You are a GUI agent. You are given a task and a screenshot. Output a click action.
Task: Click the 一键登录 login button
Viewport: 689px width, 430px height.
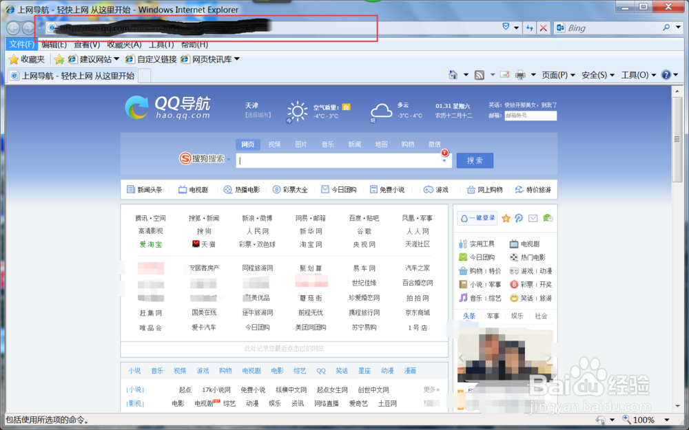click(x=477, y=218)
